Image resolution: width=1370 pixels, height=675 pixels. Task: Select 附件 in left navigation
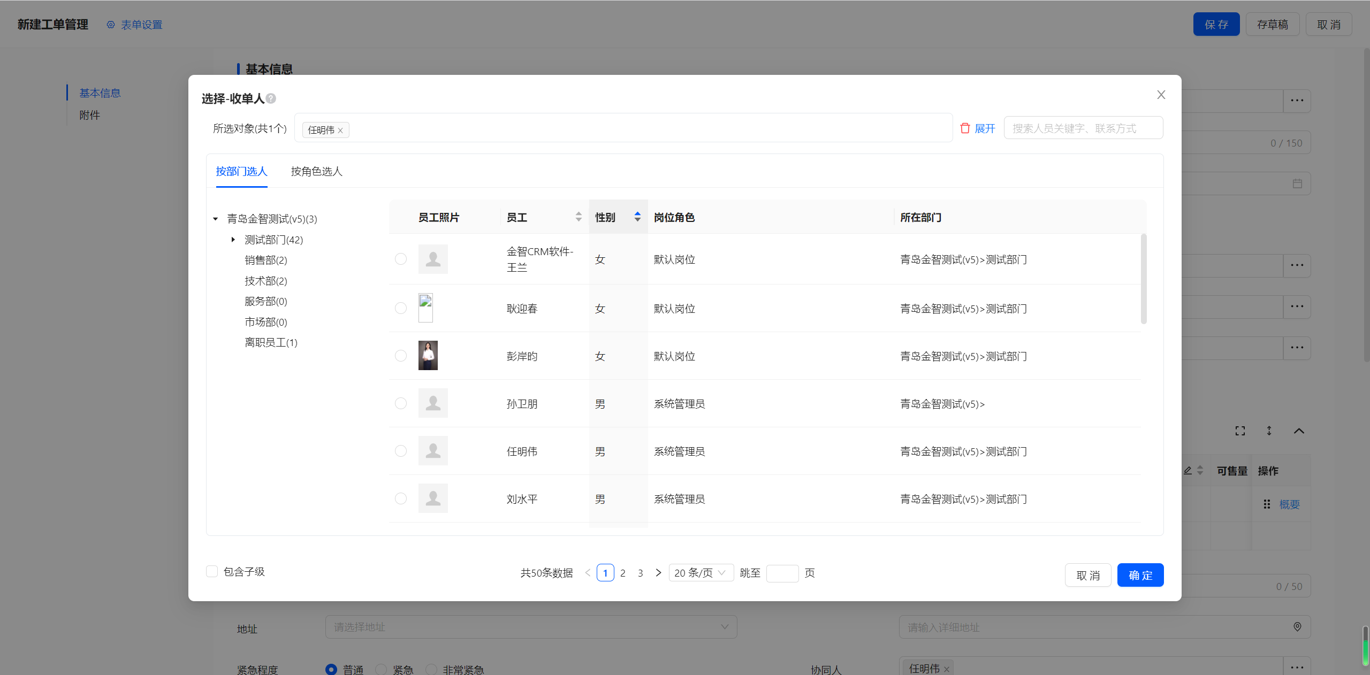[x=90, y=115]
